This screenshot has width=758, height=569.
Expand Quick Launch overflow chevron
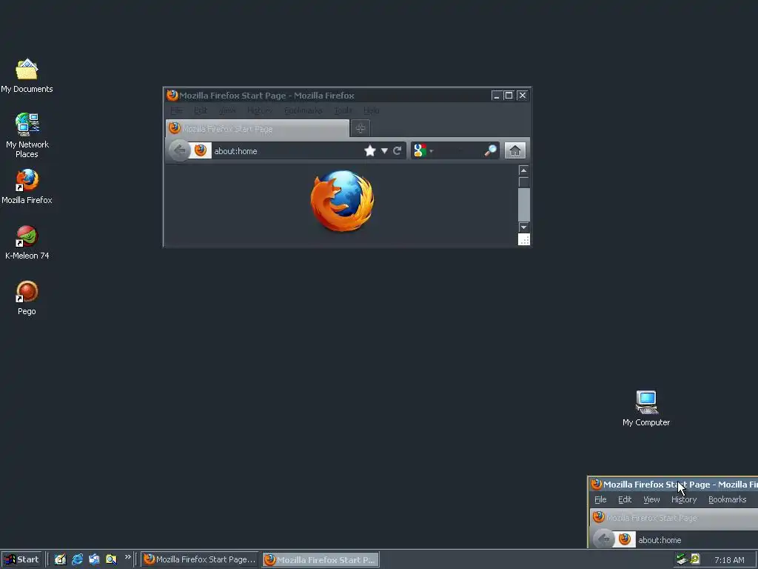(x=127, y=557)
